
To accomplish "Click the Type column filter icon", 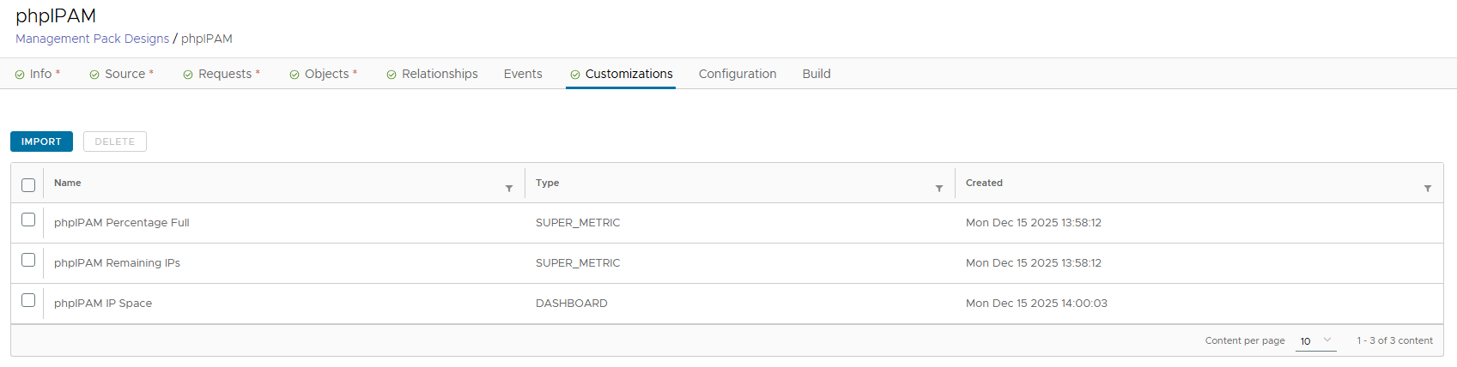I will pyautogui.click(x=939, y=189).
